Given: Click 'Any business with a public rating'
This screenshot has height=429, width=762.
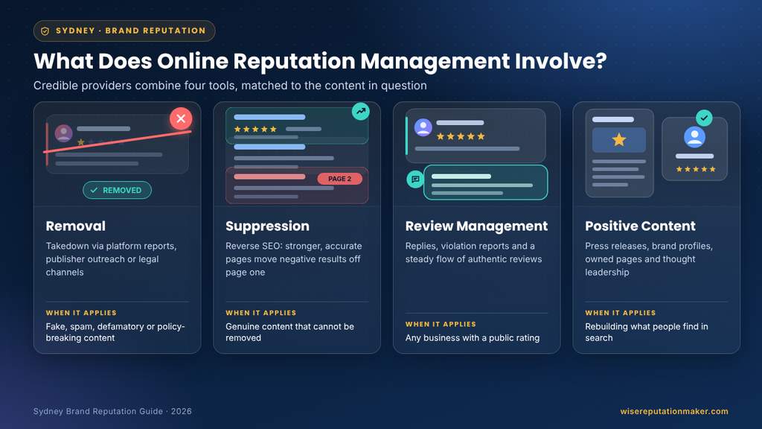Looking at the screenshot, I should point(473,338).
